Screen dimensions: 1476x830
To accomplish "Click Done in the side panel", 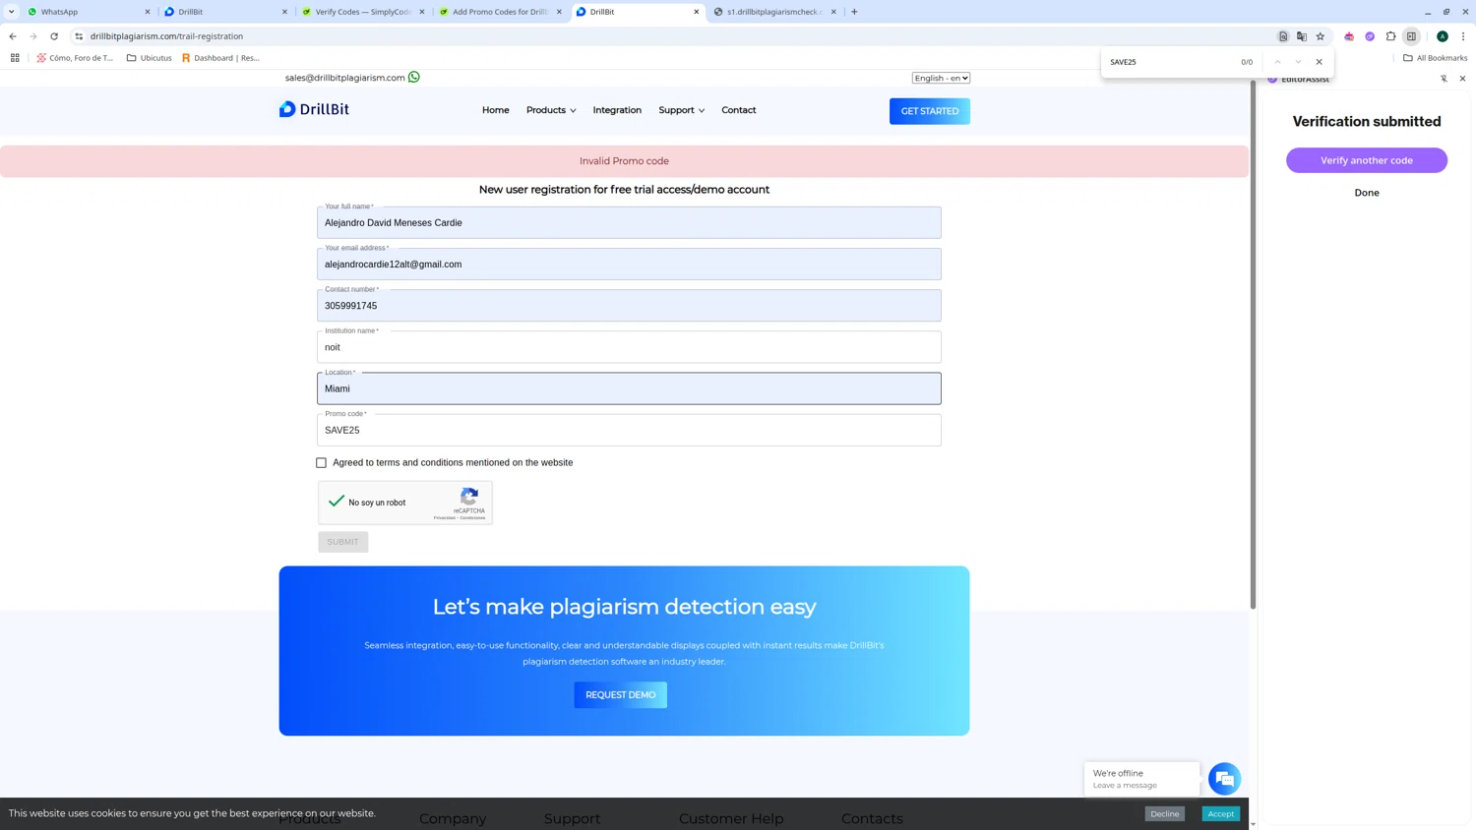I will pos(1367,193).
